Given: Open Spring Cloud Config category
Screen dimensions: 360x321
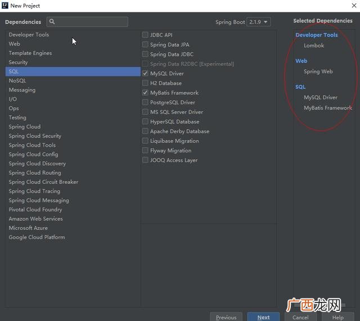Looking at the screenshot, I should pos(73,154).
